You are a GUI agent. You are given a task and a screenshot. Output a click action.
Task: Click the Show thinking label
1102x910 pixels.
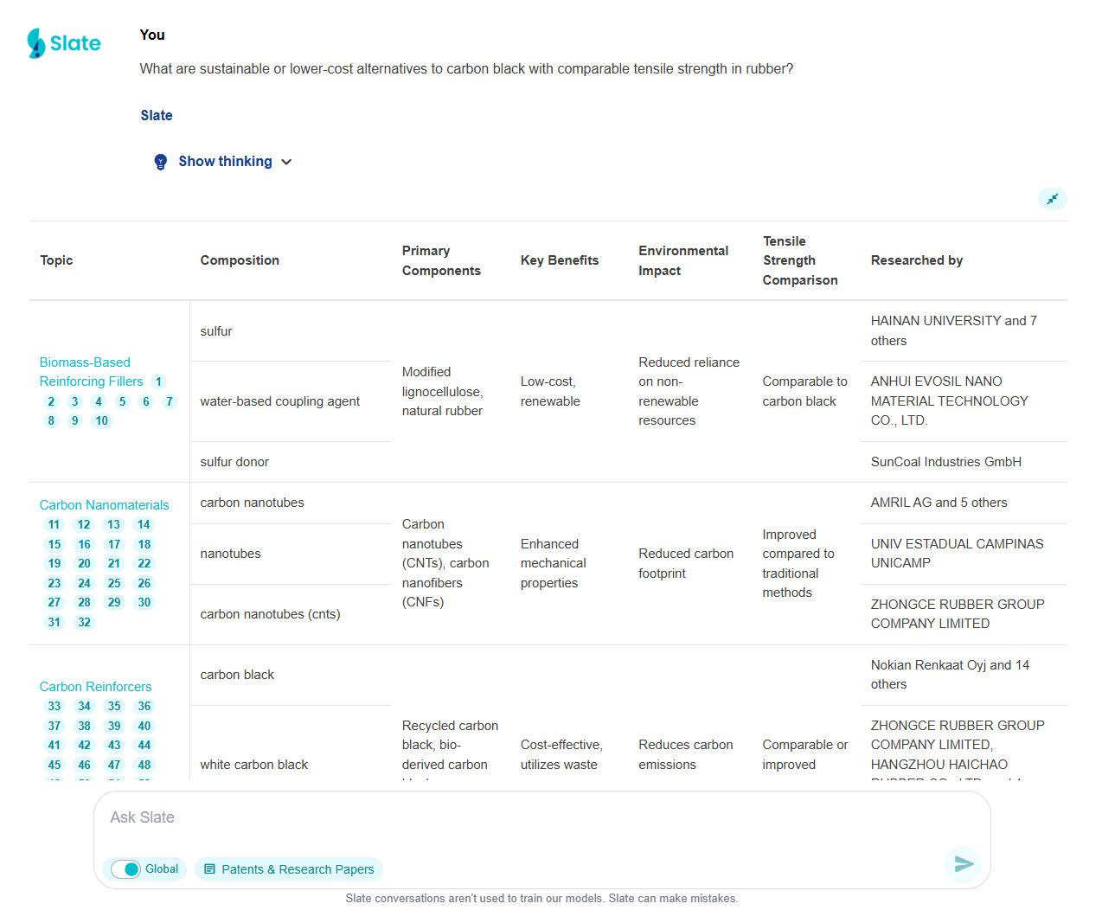tap(225, 162)
